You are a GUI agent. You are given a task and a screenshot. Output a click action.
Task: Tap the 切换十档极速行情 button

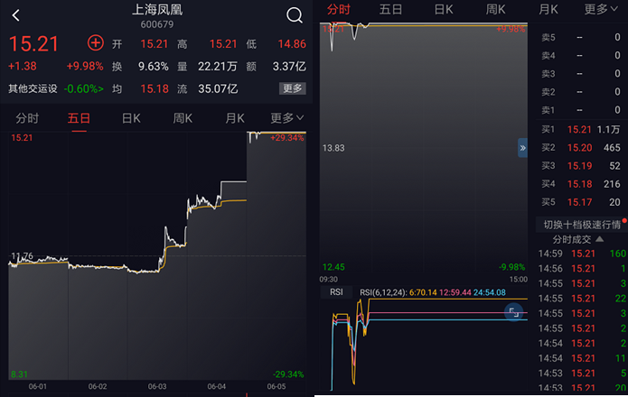pyautogui.click(x=582, y=225)
